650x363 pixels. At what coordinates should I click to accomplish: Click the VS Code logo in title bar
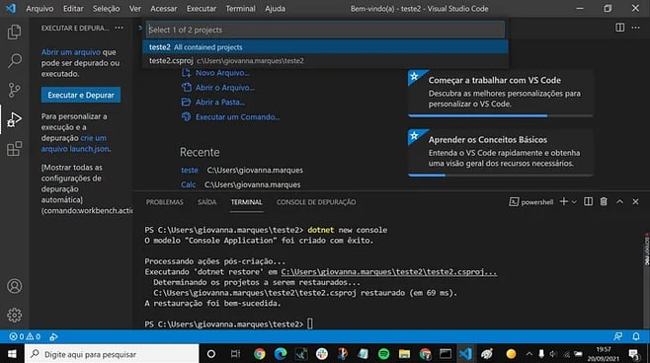(11, 8)
